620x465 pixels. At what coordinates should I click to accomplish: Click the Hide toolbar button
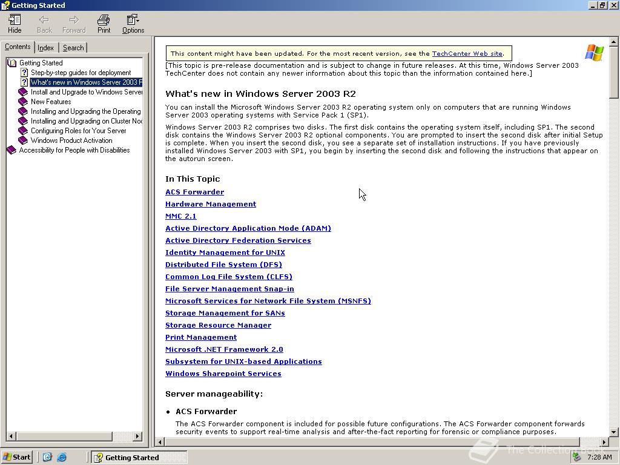tap(15, 24)
